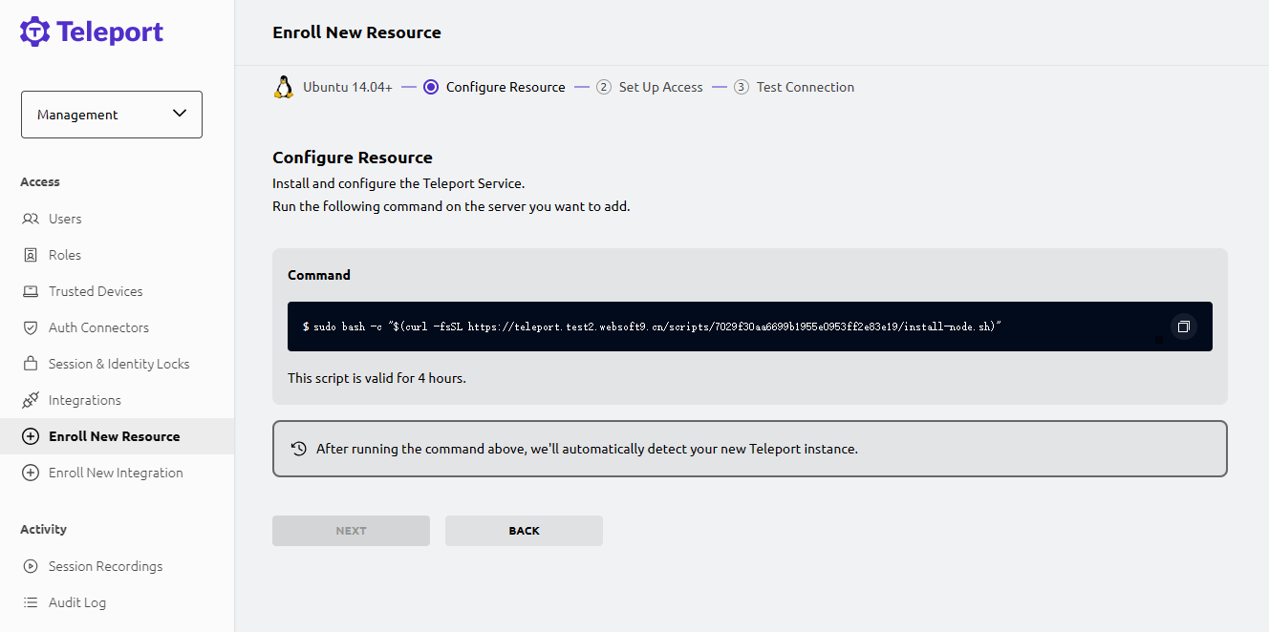Click the Session & Identity Locks padlock icon
The height and width of the screenshot is (632, 1269).
31,364
